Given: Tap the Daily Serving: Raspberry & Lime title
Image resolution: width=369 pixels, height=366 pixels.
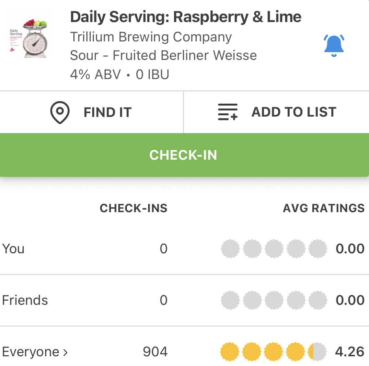Looking at the screenshot, I should tap(186, 17).
